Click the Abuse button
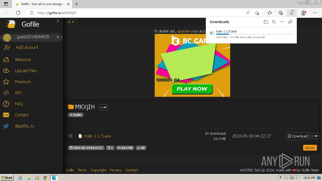322x181 pixels. point(310,148)
